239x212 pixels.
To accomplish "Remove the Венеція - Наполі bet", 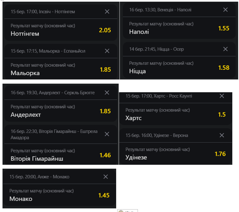I will (226, 10).
